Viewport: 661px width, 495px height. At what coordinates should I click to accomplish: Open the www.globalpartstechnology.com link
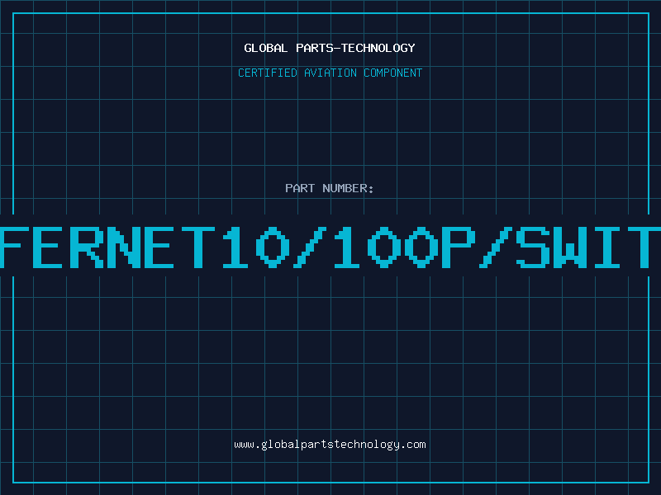(x=330, y=445)
